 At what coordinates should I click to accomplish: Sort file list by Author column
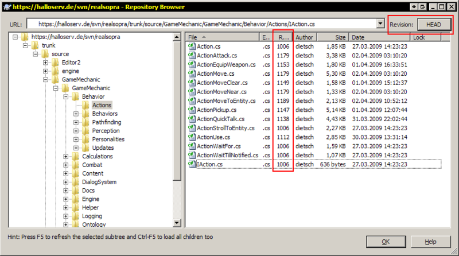pos(304,37)
